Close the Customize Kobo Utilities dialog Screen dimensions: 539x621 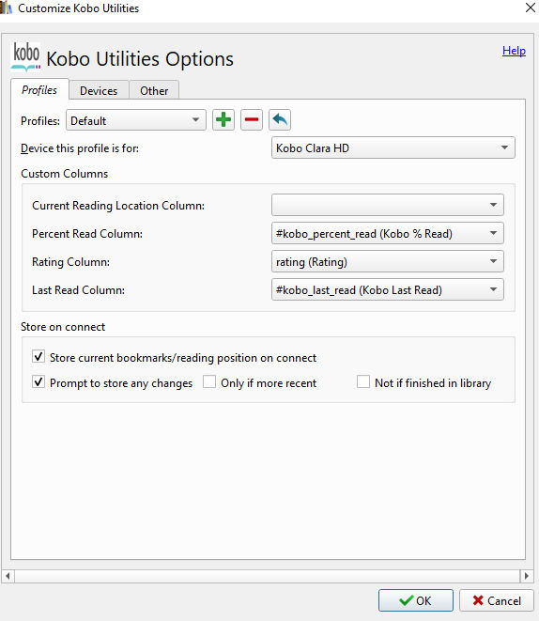pyautogui.click(x=530, y=8)
